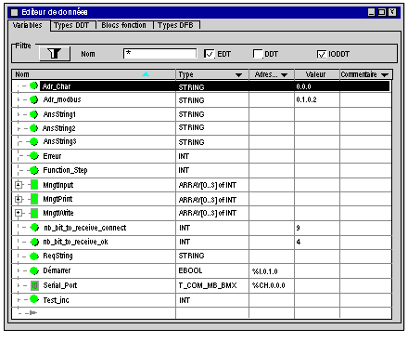This screenshot has height=342, width=408.
Task: Click the ARRAY[0..3] of INT type of MngtInput
Action: 208,185
